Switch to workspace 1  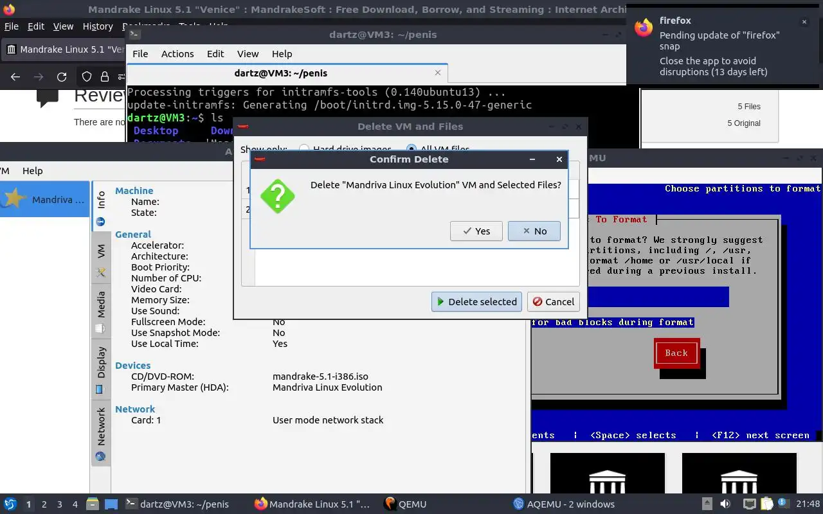click(28, 504)
